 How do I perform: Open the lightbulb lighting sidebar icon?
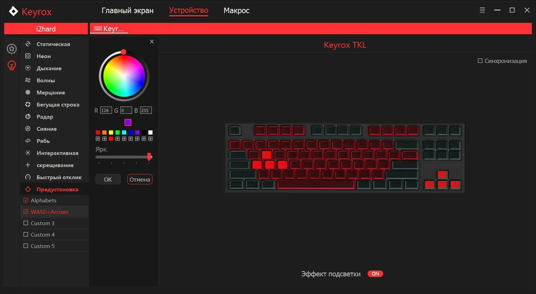click(x=12, y=65)
